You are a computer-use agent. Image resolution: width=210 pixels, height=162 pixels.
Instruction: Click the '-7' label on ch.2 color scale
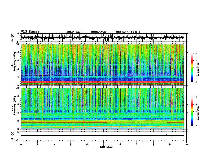[x=196, y=126]
